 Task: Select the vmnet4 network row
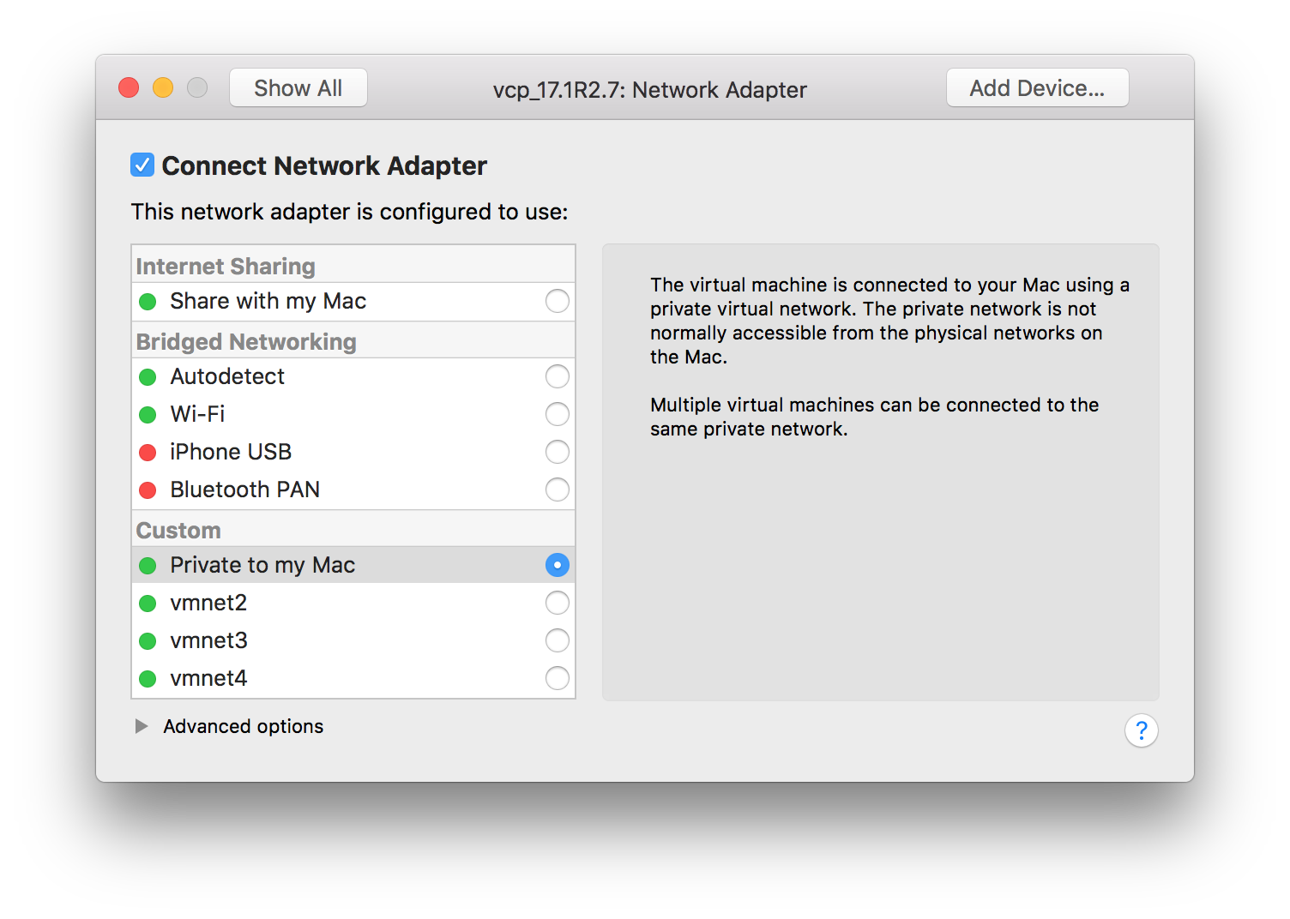click(343, 678)
